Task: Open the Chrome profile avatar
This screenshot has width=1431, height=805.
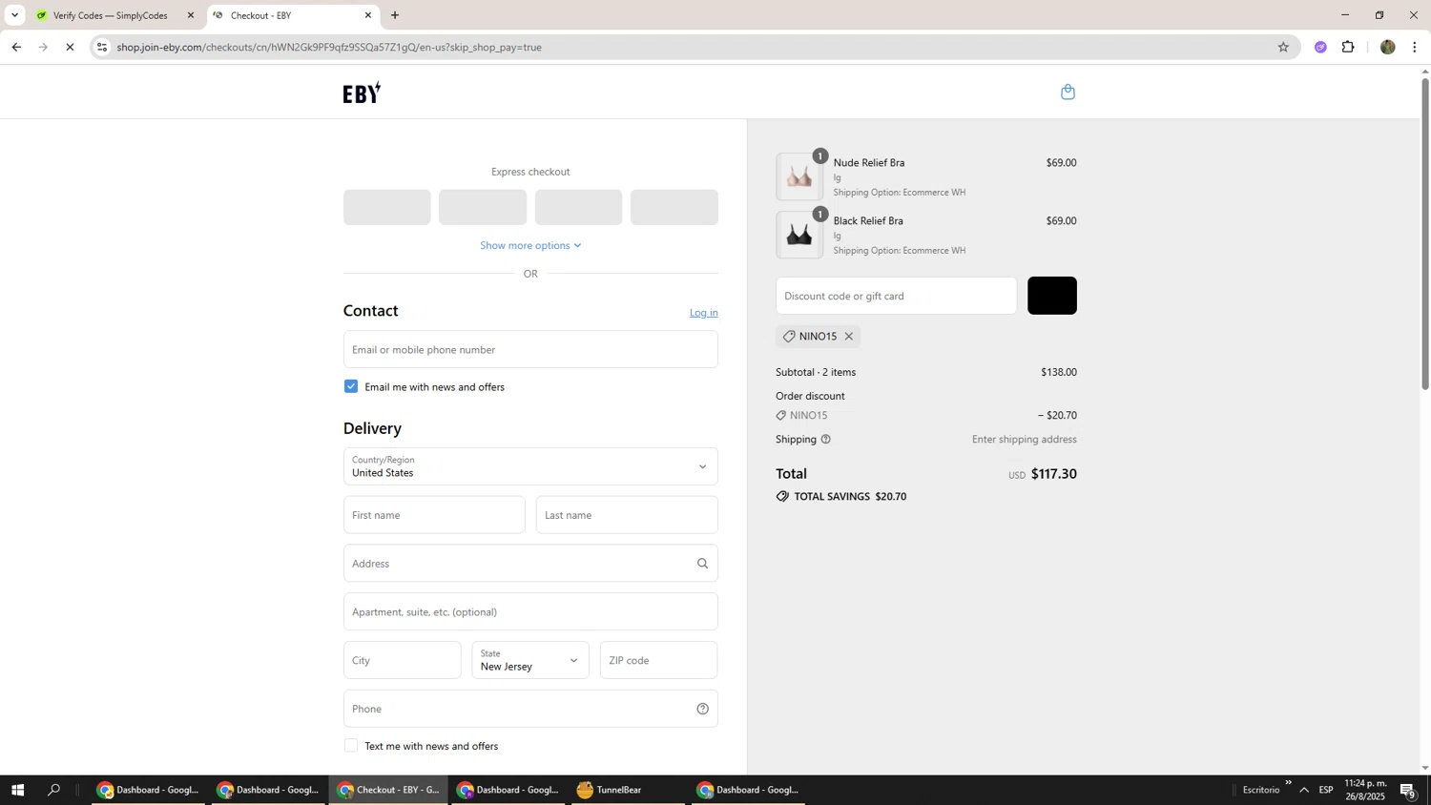Action: [x=1388, y=47]
